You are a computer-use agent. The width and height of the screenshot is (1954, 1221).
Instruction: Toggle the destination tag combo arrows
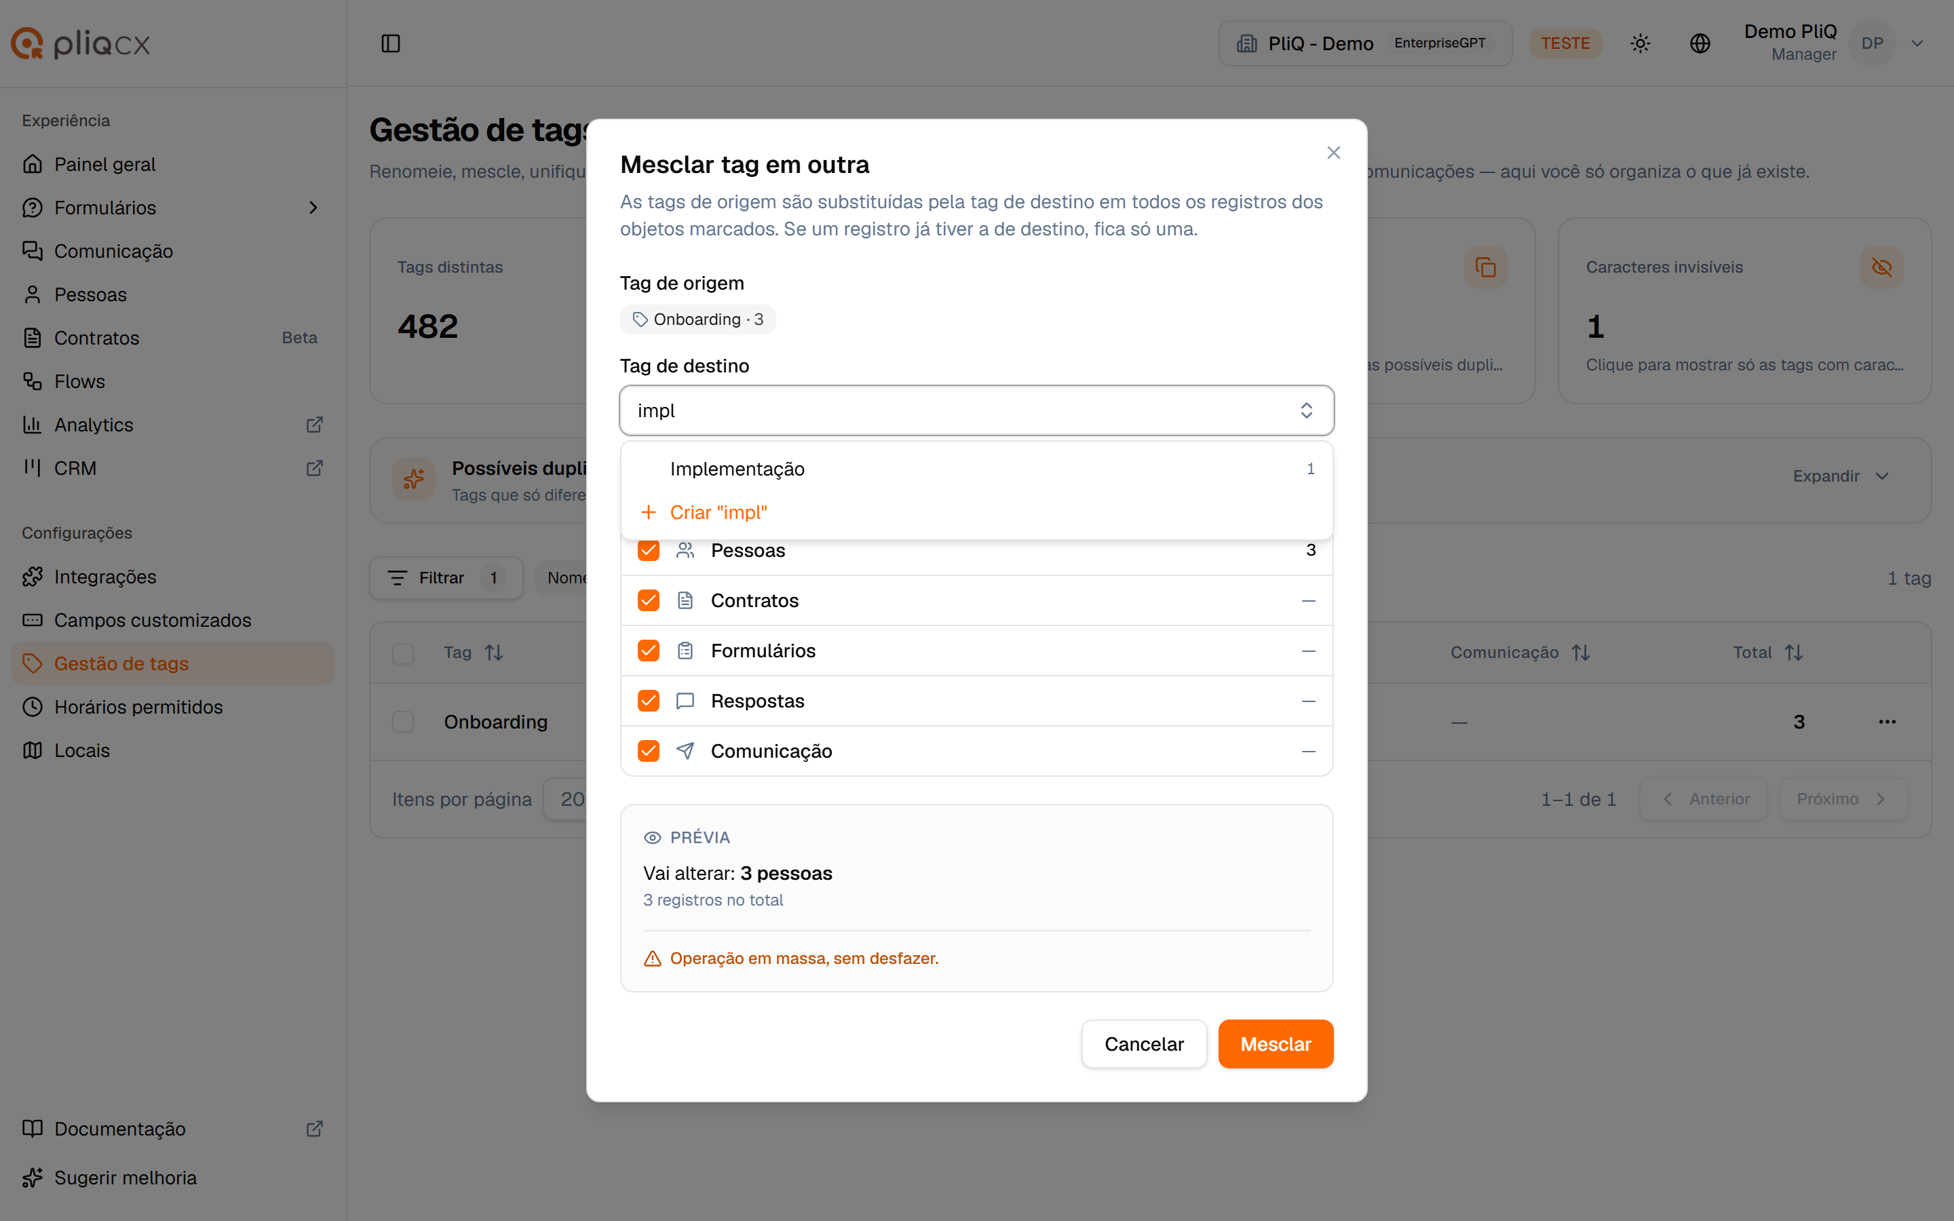point(1307,410)
